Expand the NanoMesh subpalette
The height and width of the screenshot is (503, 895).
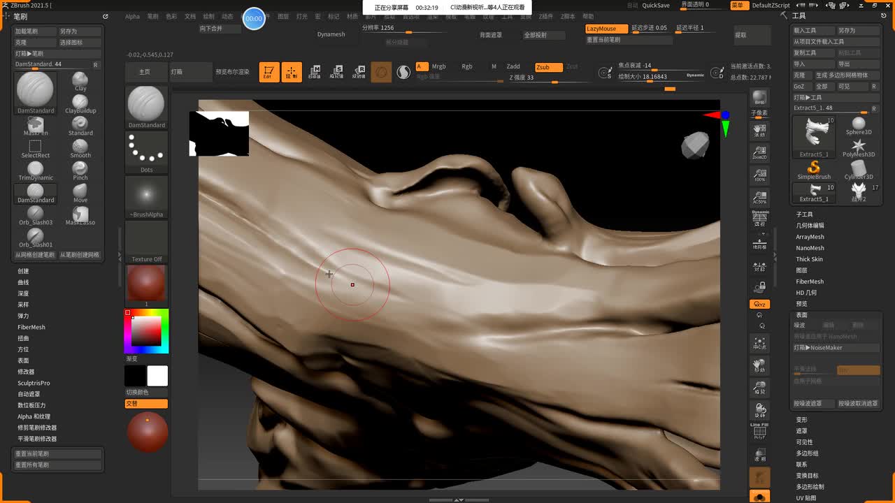(810, 248)
